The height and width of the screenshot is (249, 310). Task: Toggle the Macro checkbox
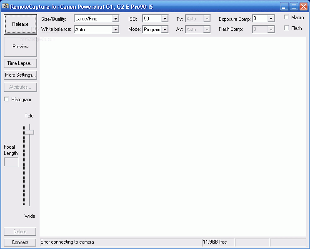(286, 17)
